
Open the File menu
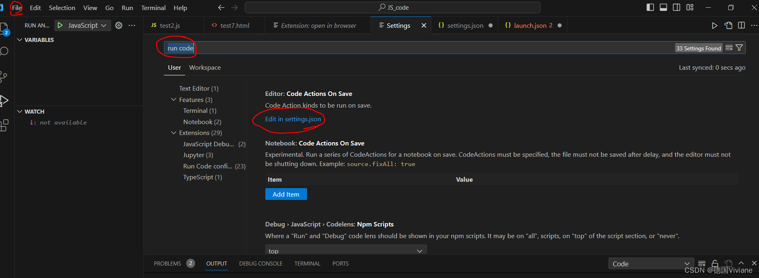click(17, 8)
